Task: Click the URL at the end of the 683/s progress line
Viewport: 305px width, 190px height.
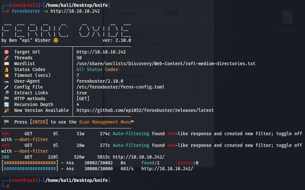Action: point(167,169)
